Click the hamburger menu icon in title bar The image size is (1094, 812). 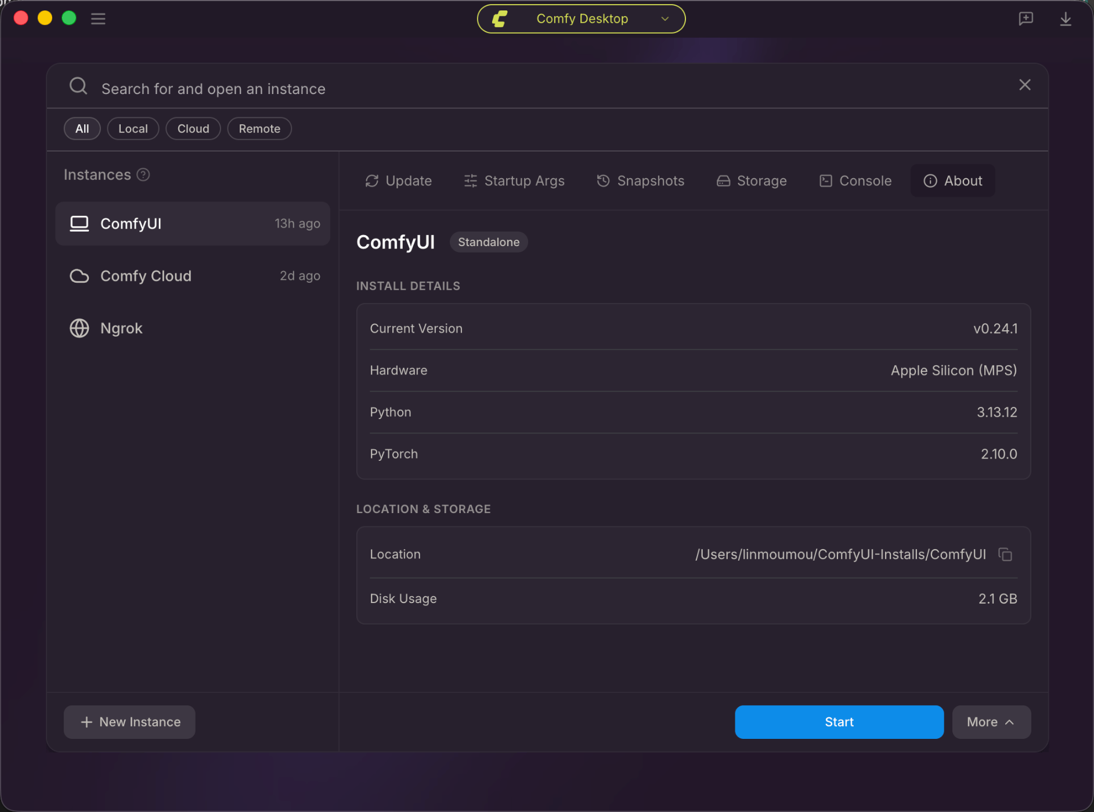pyautogui.click(x=98, y=19)
